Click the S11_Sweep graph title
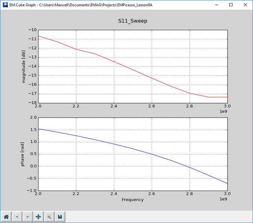Screen dimensions: 253x223 tap(133, 21)
